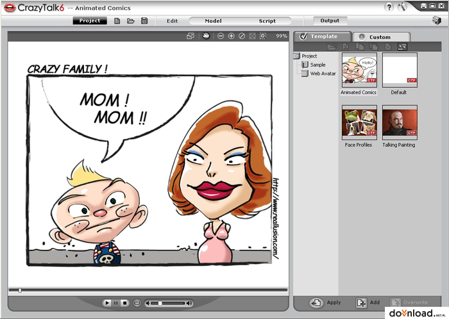Screen dimensions: 449x319
Task: Select the Default template thumbnail
Action: tap(400, 70)
